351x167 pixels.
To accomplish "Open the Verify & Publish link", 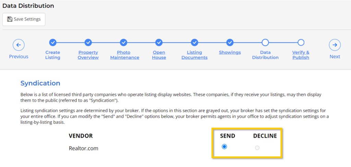I will 301,55.
